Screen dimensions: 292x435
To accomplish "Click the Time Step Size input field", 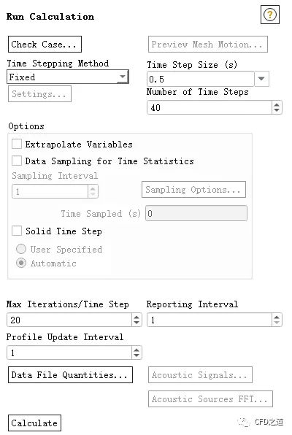I will coord(201,79).
